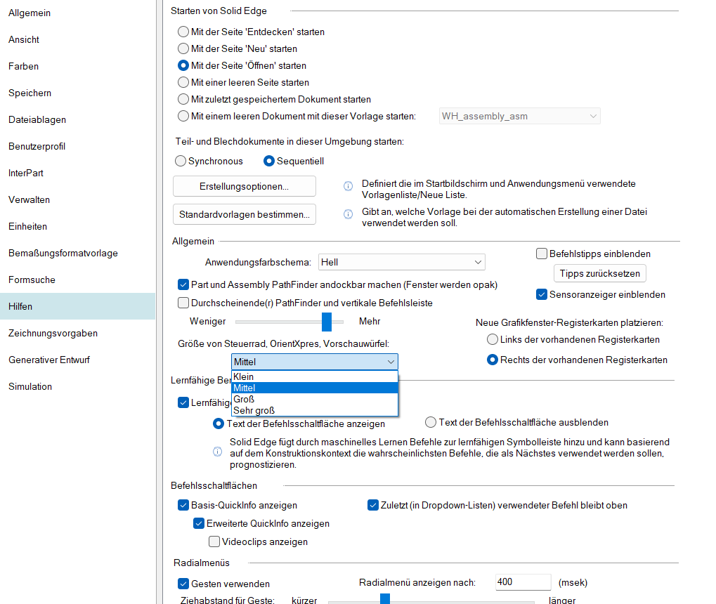Screen dimensions: 716x604
Task: Click info icon beside Standardvorlagen description
Action: point(348,214)
